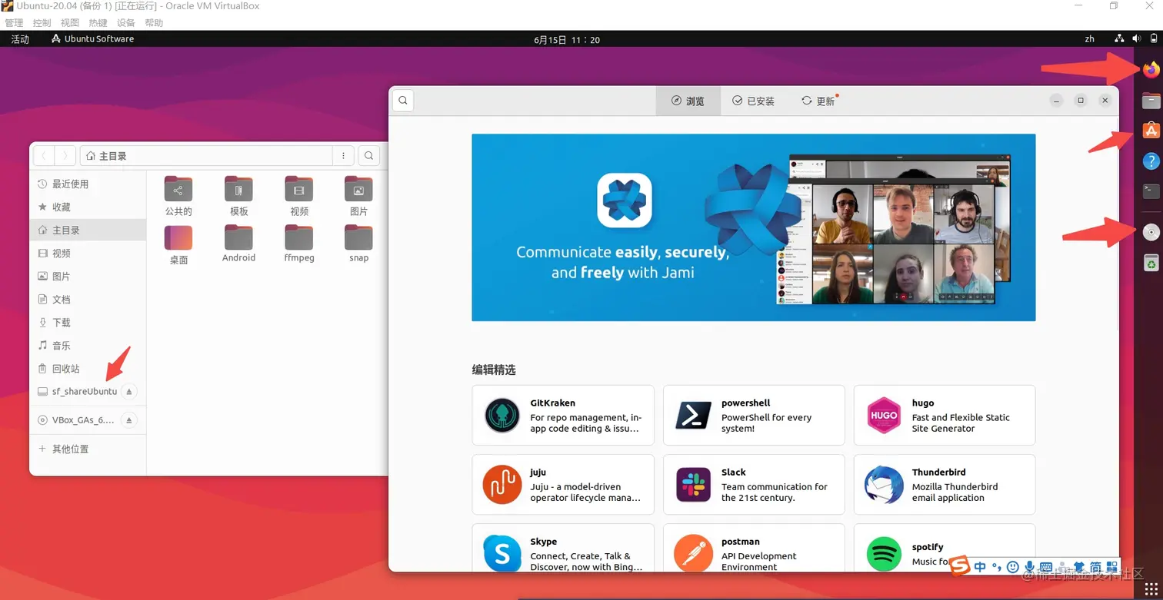Open the Skype app card
Image resolution: width=1163 pixels, height=600 pixels.
click(x=563, y=548)
